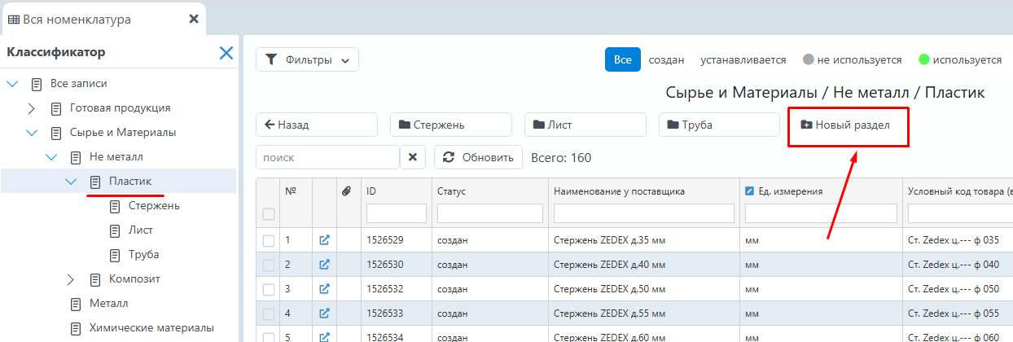This screenshot has height=342, width=1013.
Task: Expand the Композит tree node
Action: (x=71, y=279)
